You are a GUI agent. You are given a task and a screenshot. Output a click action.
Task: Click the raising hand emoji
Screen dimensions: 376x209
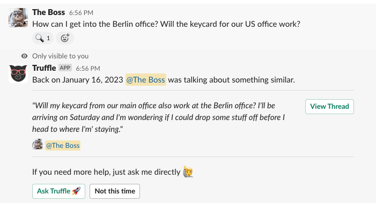(188, 171)
